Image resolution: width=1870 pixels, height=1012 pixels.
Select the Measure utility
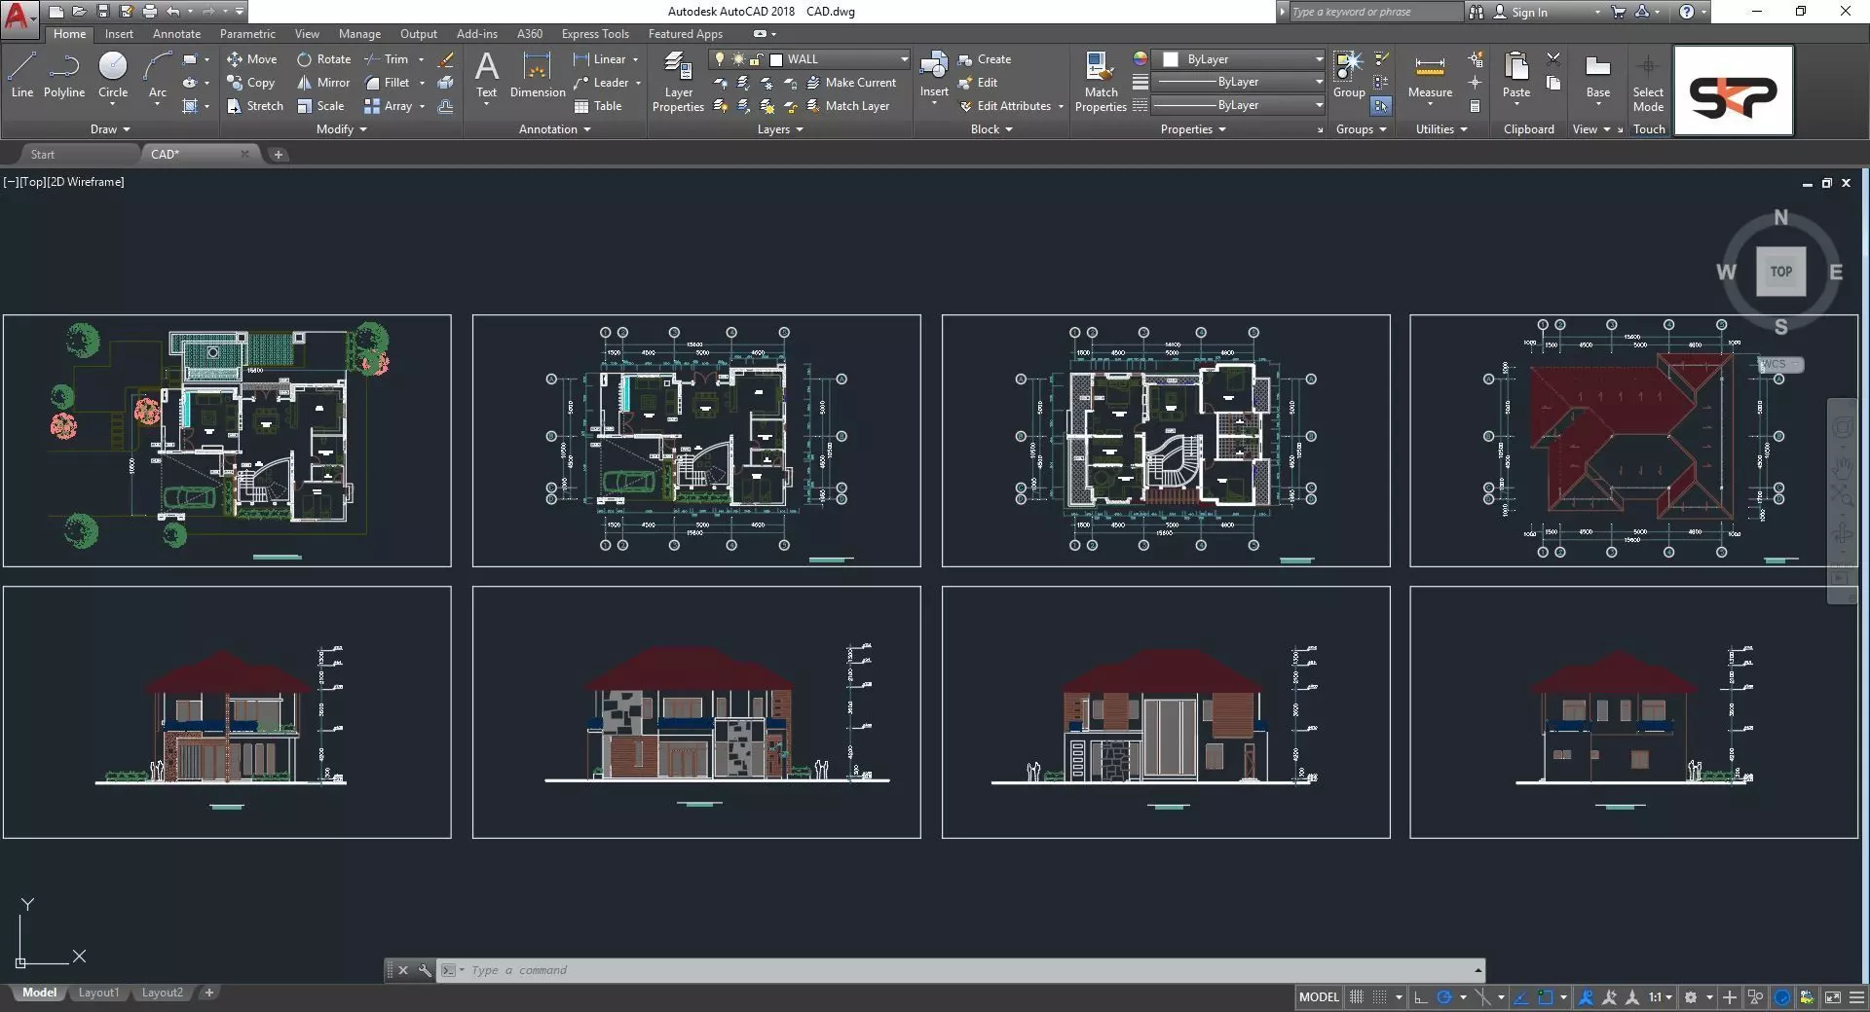point(1430,75)
